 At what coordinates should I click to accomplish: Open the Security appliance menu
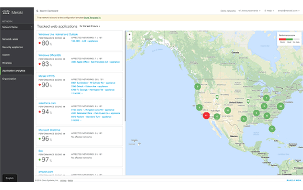(x=13, y=47)
